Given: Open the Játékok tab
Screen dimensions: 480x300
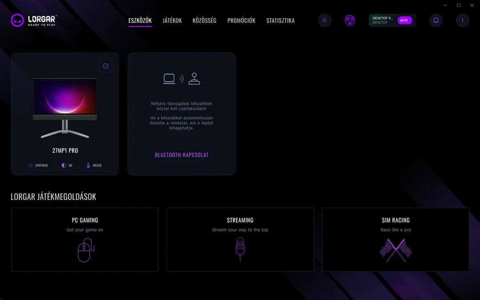Looking at the screenshot, I should pyautogui.click(x=172, y=20).
